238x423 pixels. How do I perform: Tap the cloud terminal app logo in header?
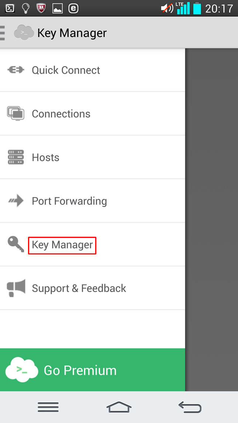[24, 33]
